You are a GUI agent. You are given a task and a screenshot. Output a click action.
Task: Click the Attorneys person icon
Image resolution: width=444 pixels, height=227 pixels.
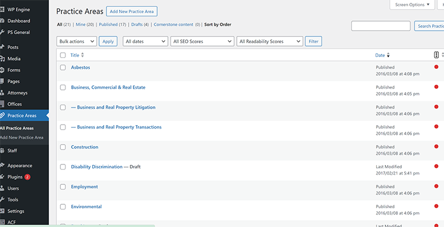pos(2,93)
